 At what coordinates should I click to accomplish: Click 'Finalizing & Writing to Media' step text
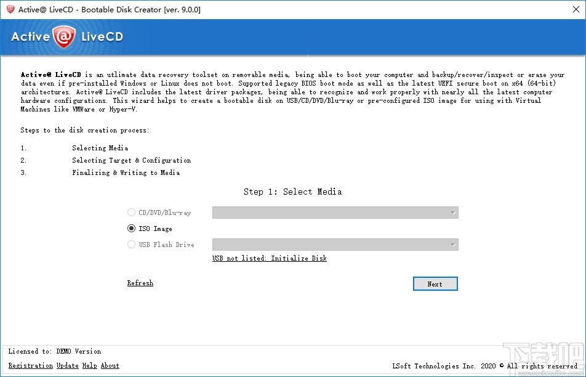[126, 172]
